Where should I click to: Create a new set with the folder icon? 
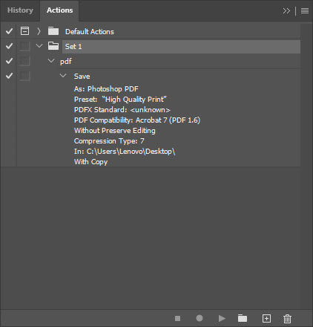tap(243, 318)
